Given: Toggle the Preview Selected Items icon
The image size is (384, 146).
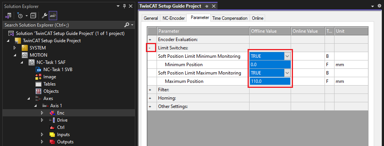Looking at the screenshot, I should coord(53,16).
